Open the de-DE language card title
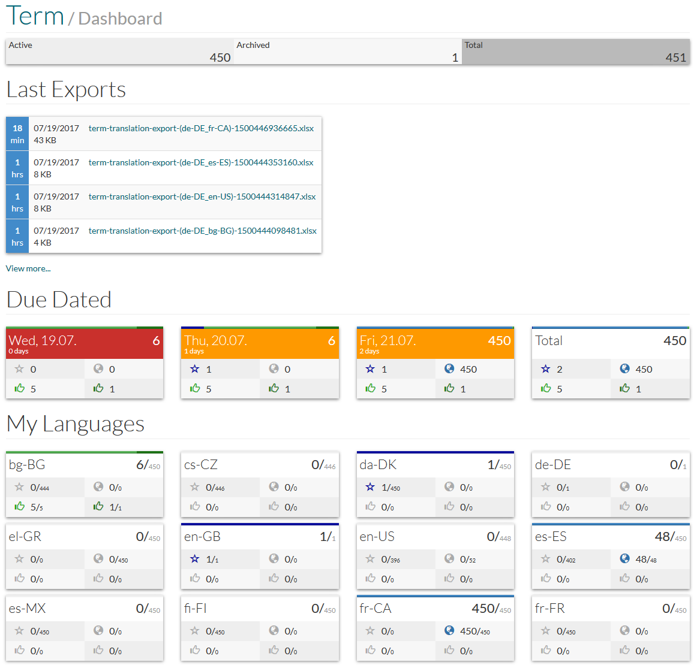This screenshot has height=665, width=697. (x=553, y=465)
